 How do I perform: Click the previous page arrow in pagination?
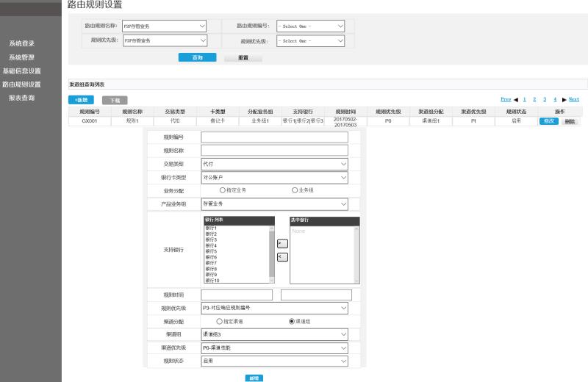click(x=517, y=99)
